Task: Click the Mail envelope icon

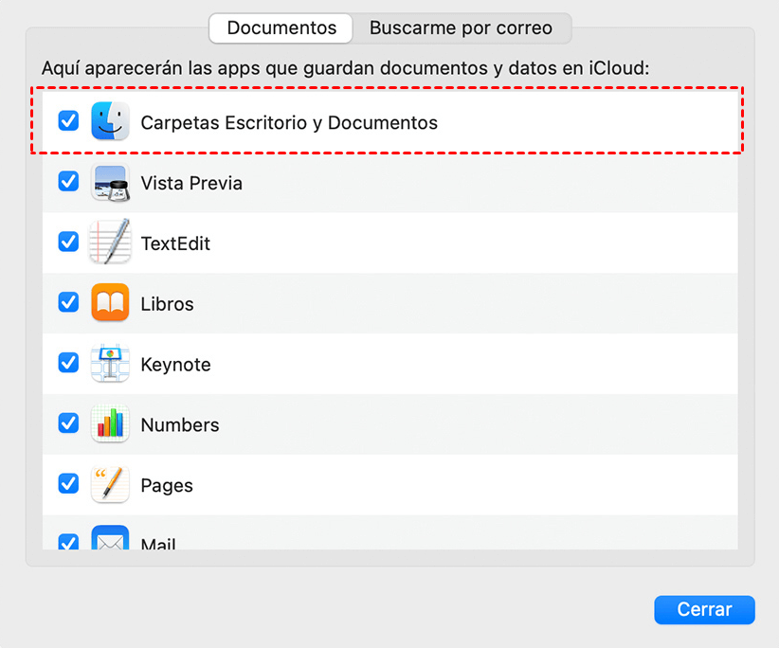Action: [x=110, y=540]
